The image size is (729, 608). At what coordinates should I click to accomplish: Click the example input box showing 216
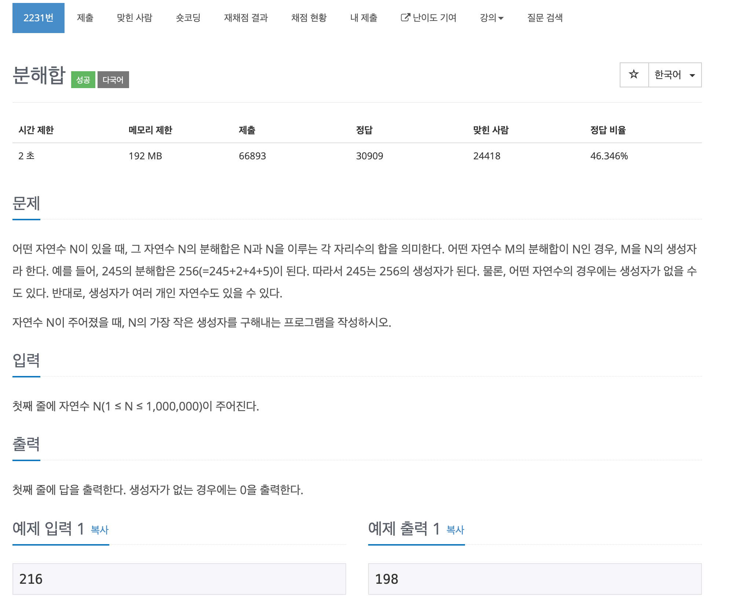[x=179, y=579]
